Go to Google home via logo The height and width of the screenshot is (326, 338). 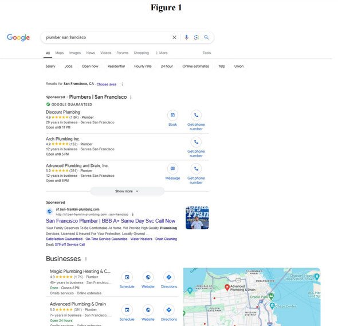click(x=18, y=37)
